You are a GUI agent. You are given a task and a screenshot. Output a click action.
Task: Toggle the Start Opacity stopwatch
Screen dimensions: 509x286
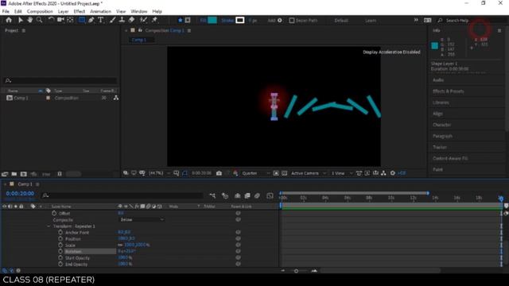coord(60,257)
